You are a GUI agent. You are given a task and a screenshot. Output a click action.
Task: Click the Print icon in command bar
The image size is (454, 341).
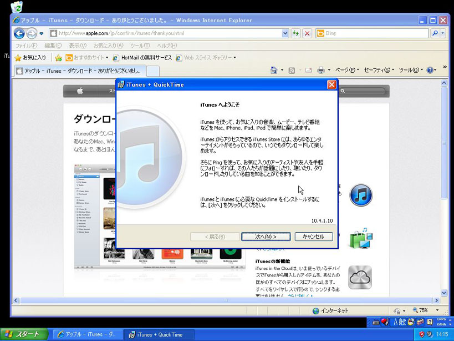click(x=321, y=70)
